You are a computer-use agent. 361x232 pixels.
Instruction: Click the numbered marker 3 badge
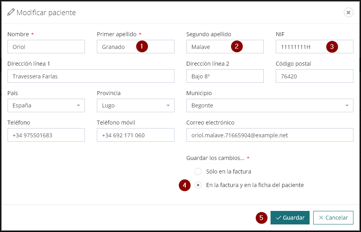(332, 47)
